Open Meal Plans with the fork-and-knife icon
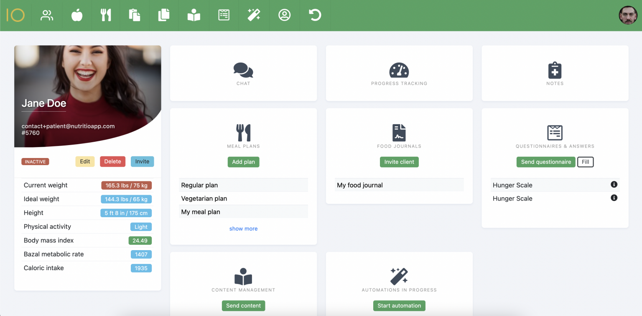Viewport: 642px width, 316px height. 105,15
